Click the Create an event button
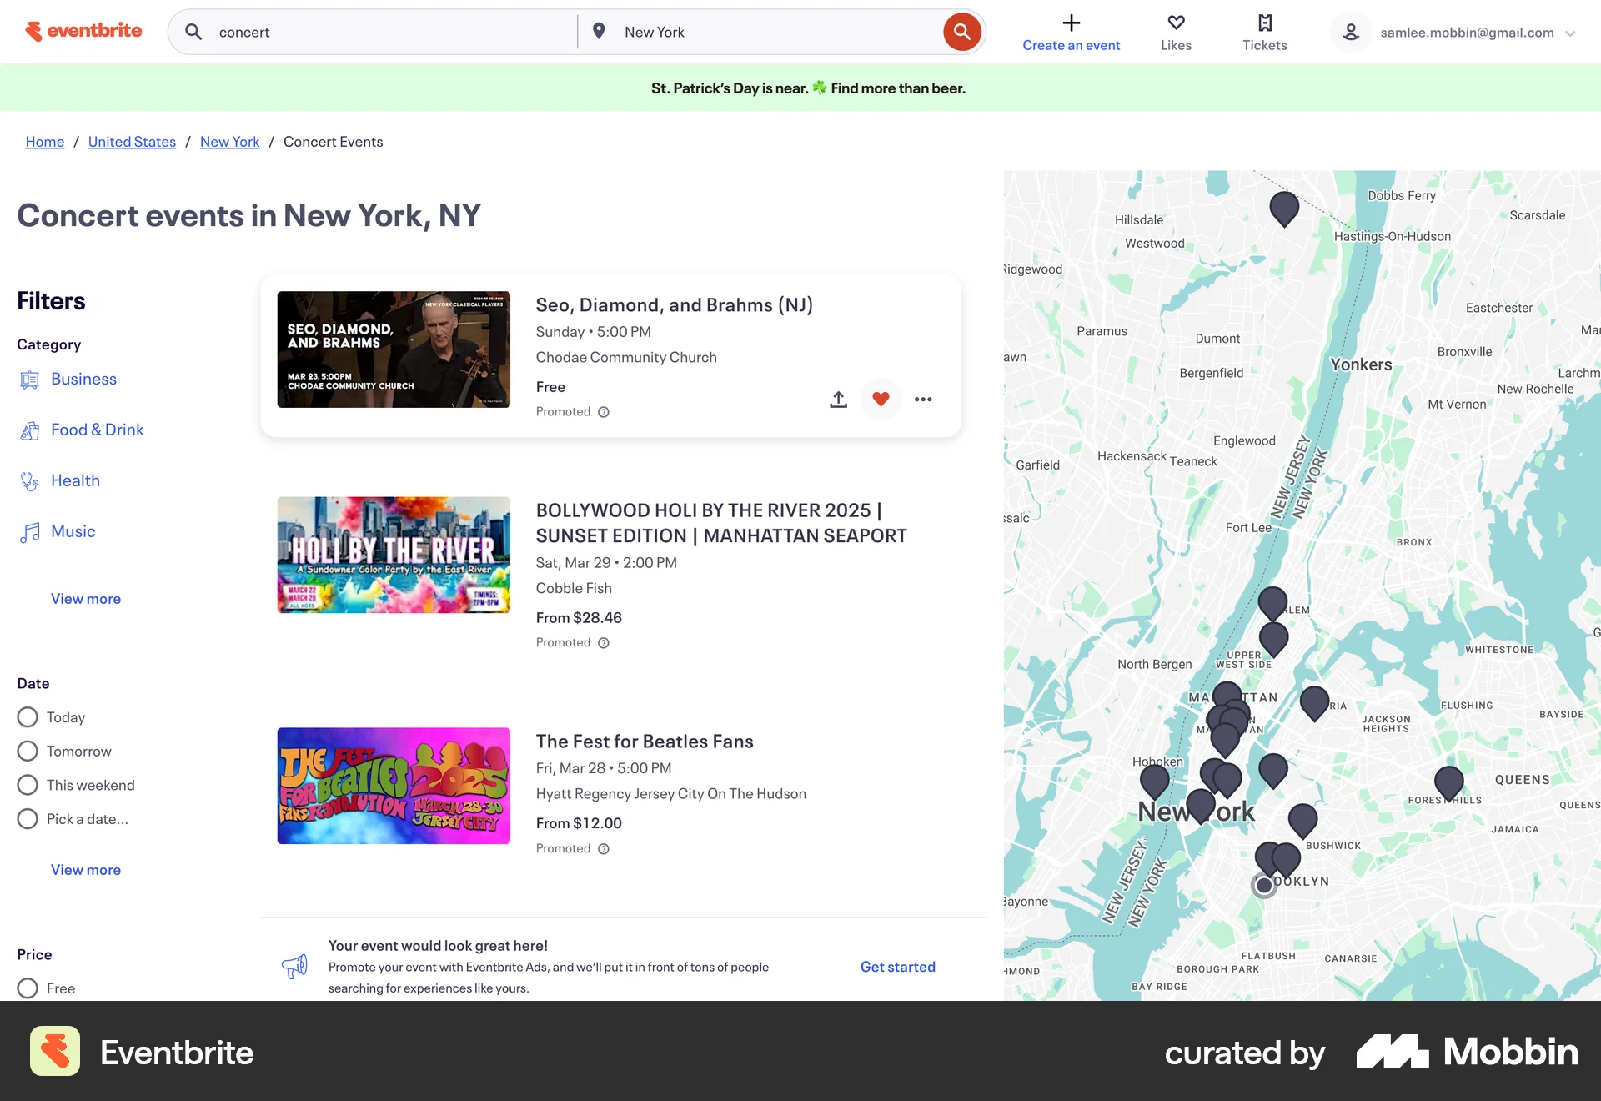 coord(1071,32)
